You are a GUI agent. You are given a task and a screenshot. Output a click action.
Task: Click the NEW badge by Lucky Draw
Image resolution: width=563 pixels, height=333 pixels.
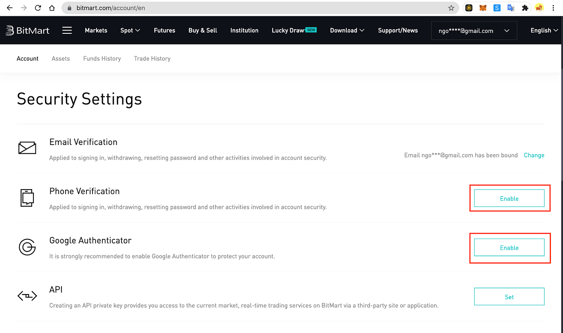click(x=311, y=29)
